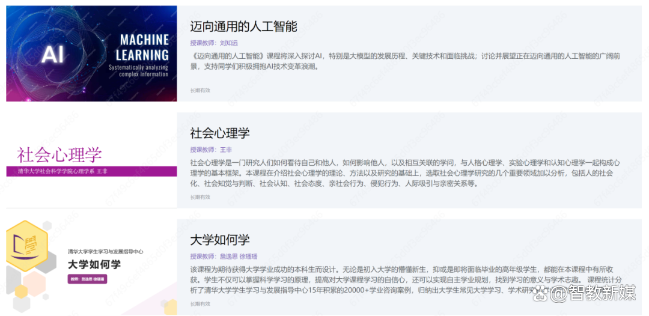Open the 社会心理学 course cover image
This screenshot has height=316, width=649.
91,160
